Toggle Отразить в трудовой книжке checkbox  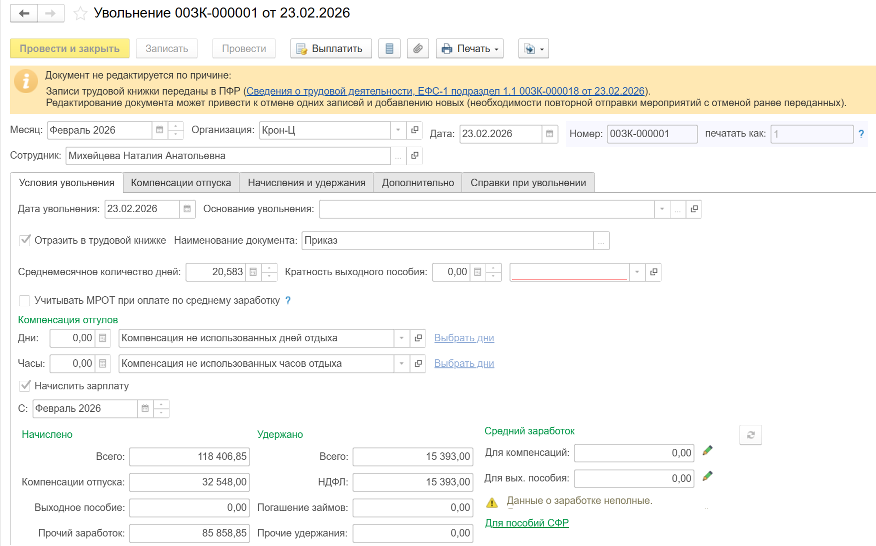(x=24, y=241)
